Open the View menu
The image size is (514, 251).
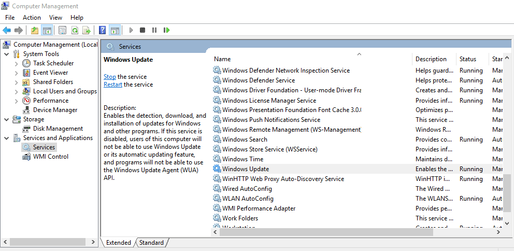point(56,18)
